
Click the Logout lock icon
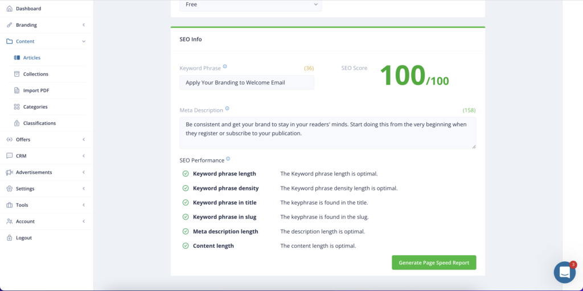point(10,238)
